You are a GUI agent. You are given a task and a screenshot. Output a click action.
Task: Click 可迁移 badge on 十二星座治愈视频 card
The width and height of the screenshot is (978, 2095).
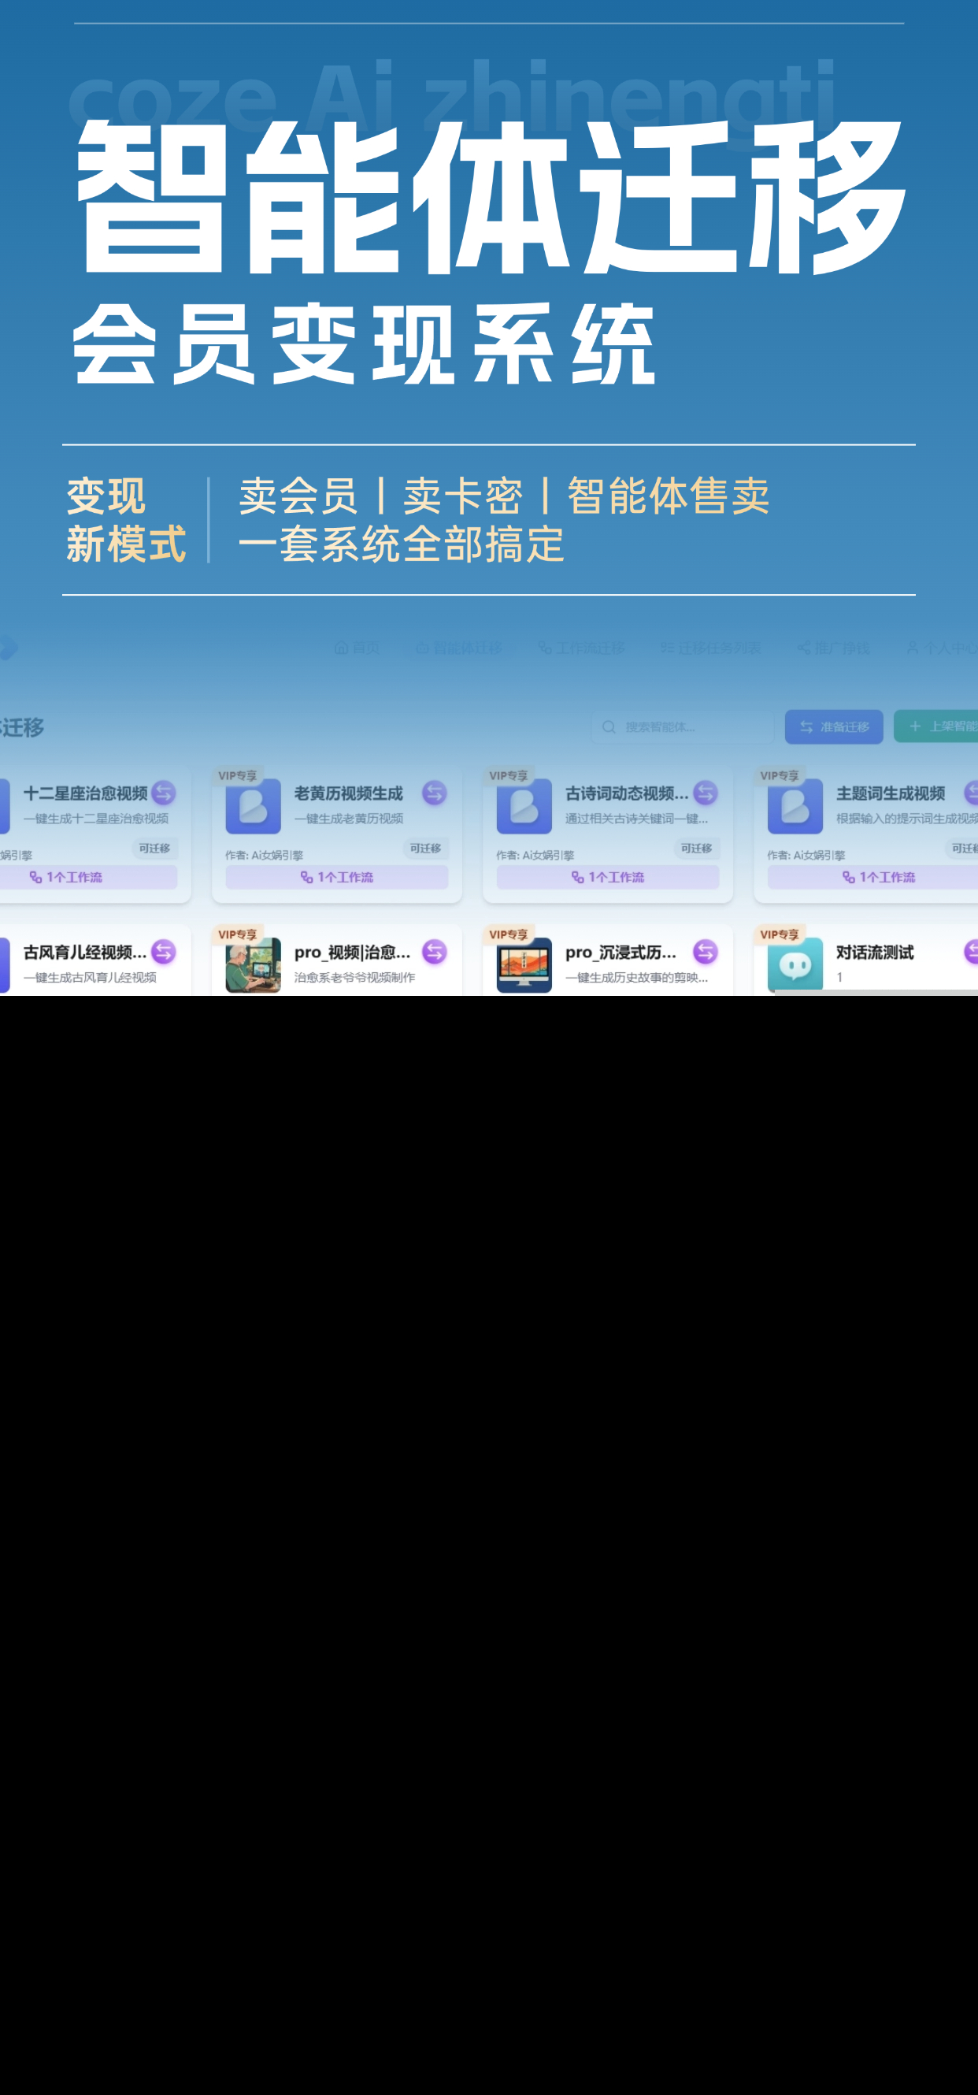pos(154,849)
